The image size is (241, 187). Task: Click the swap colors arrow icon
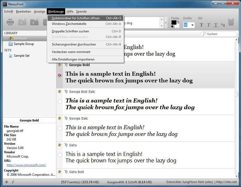[178, 22]
